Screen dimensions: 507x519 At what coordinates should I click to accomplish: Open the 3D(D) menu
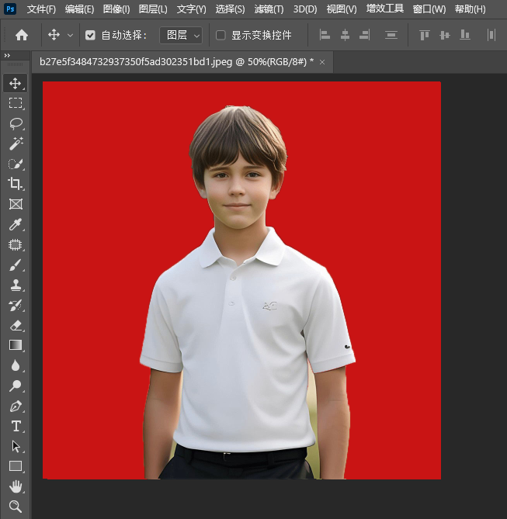(x=305, y=9)
